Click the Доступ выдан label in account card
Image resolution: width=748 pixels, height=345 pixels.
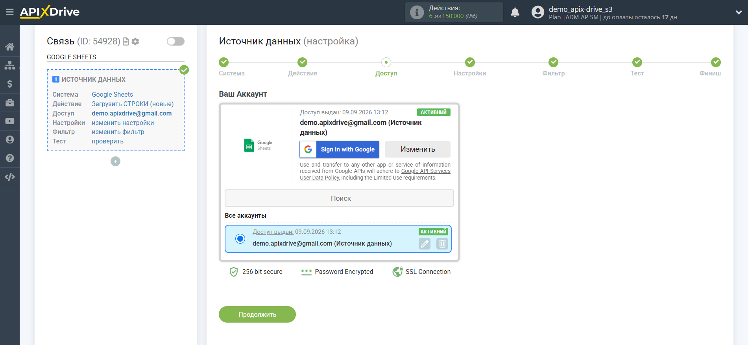[320, 112]
